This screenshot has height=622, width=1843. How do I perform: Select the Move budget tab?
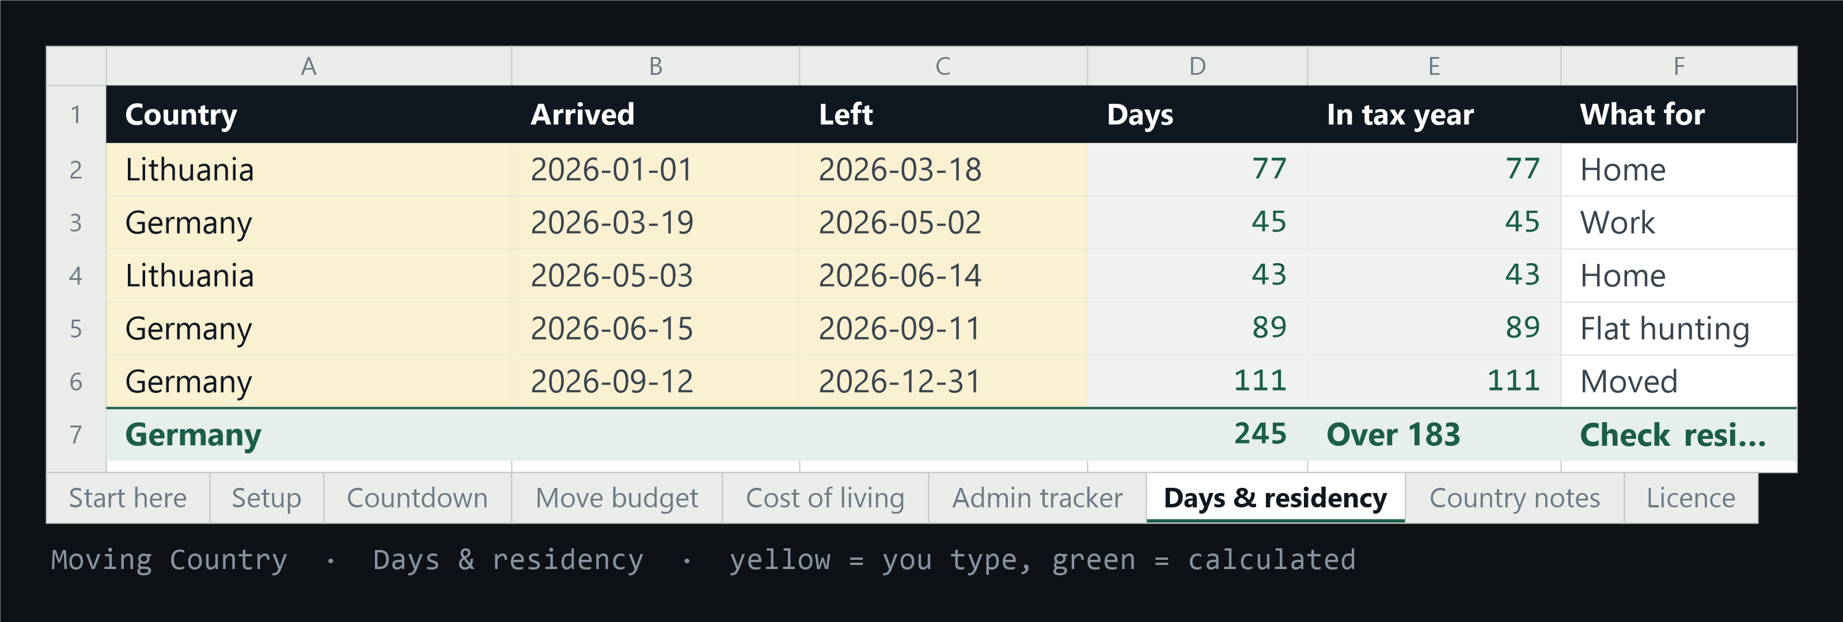click(x=617, y=498)
